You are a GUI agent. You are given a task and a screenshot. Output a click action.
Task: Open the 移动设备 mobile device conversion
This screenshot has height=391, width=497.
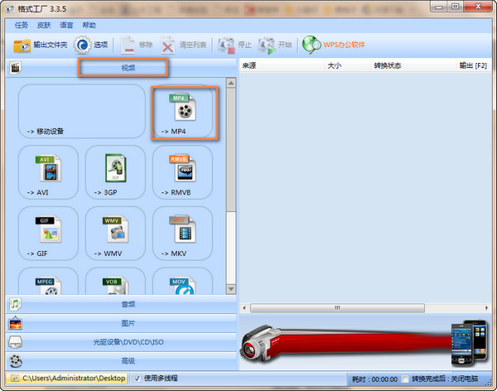click(x=81, y=111)
